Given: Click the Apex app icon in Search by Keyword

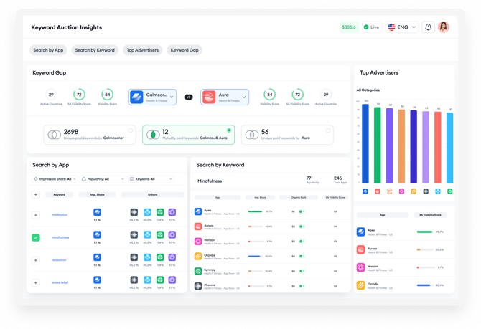Looking at the screenshot, I should pyautogui.click(x=198, y=211).
